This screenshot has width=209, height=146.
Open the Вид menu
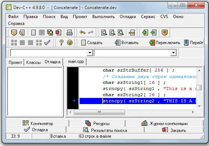[x=64, y=17]
